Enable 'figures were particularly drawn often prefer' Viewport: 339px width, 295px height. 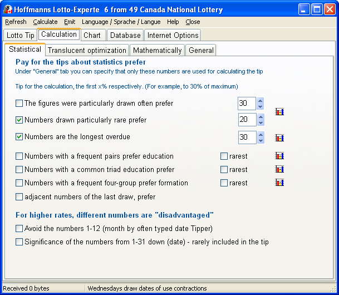point(19,103)
